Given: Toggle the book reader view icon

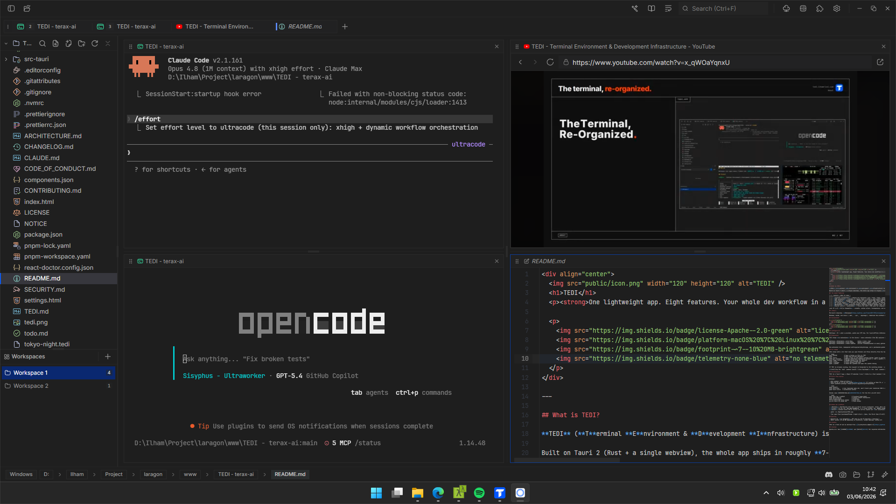Looking at the screenshot, I should pos(651,8).
